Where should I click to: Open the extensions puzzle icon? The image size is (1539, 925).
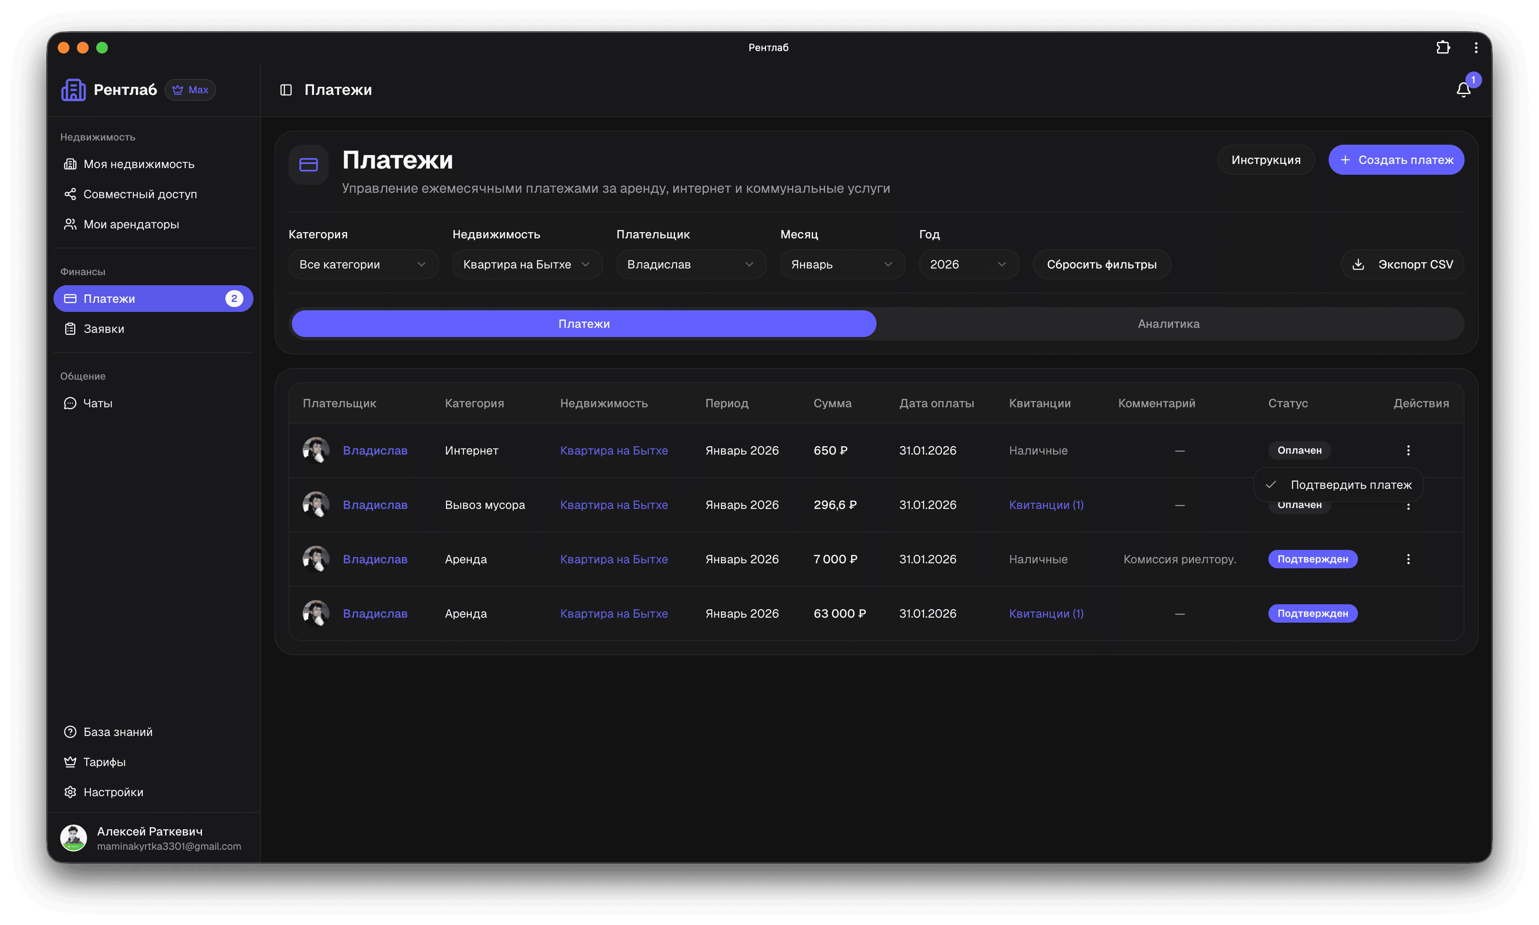(x=1442, y=47)
